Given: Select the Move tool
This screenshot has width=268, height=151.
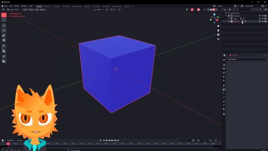Looking at the screenshot, I should 4,26.
